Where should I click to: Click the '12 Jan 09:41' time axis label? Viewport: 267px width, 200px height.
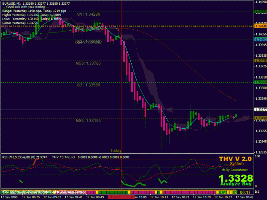point(73,197)
